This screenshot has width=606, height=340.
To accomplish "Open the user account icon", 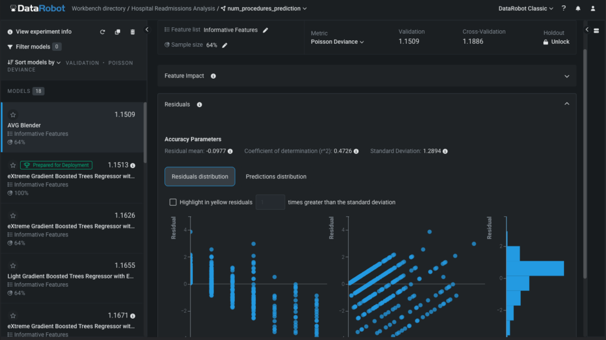I will pyautogui.click(x=593, y=8).
